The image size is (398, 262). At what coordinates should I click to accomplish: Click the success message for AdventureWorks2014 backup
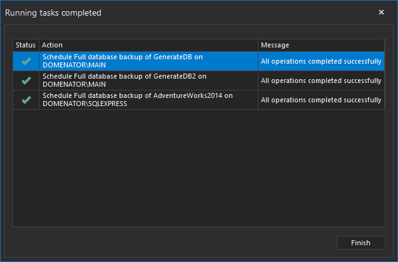click(321, 100)
